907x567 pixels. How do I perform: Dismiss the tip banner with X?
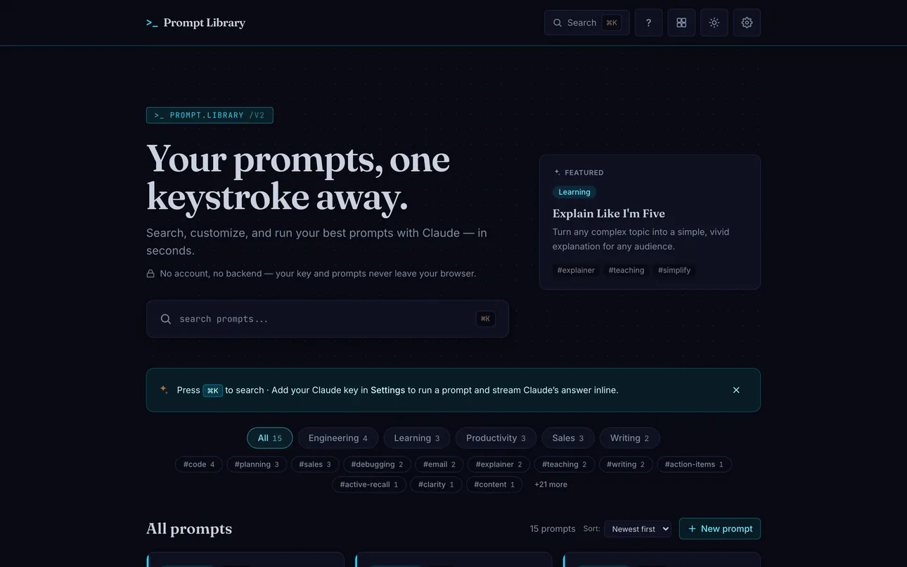736,390
